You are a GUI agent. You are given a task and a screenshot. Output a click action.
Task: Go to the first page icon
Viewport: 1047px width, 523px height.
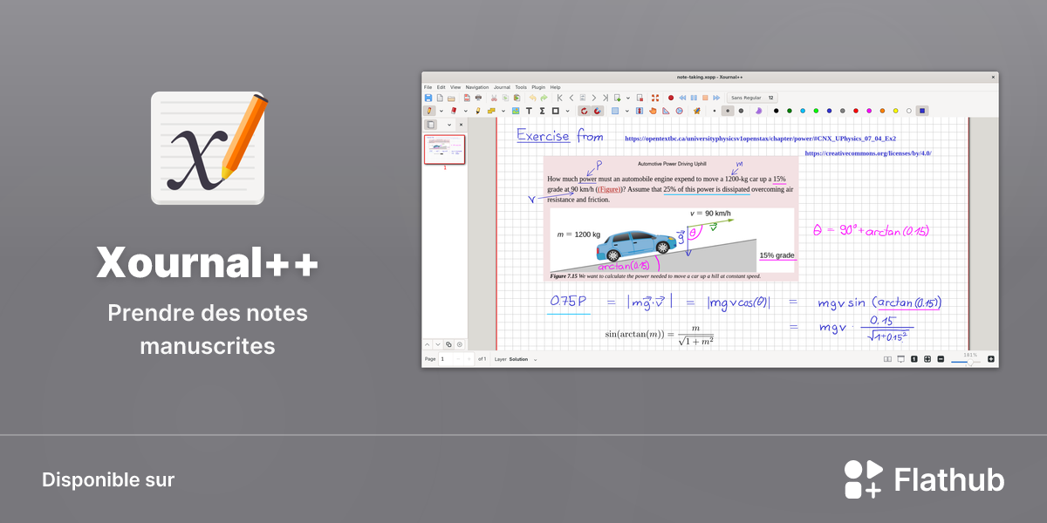[559, 98]
